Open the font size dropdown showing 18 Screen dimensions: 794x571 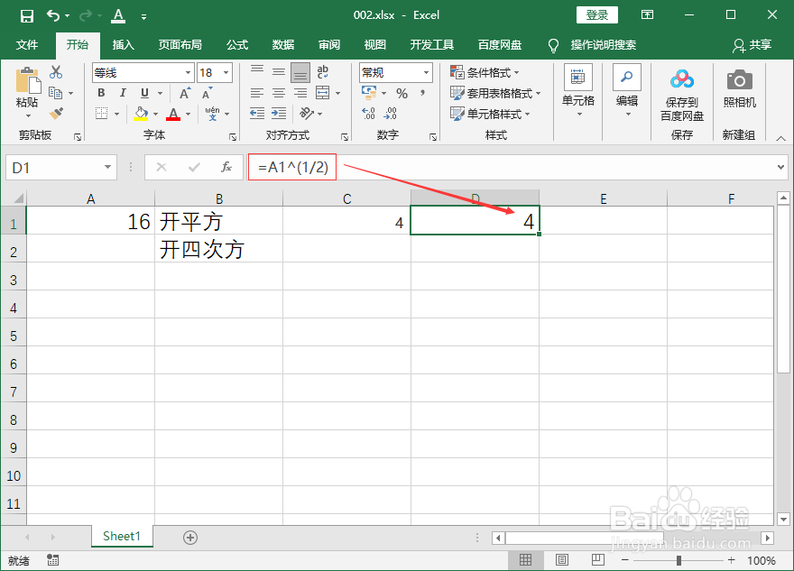point(226,72)
